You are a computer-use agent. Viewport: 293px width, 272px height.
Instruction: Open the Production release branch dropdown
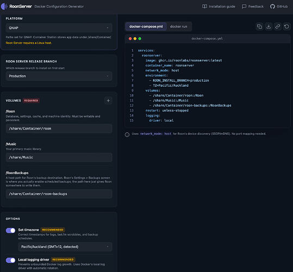[x=59, y=76]
